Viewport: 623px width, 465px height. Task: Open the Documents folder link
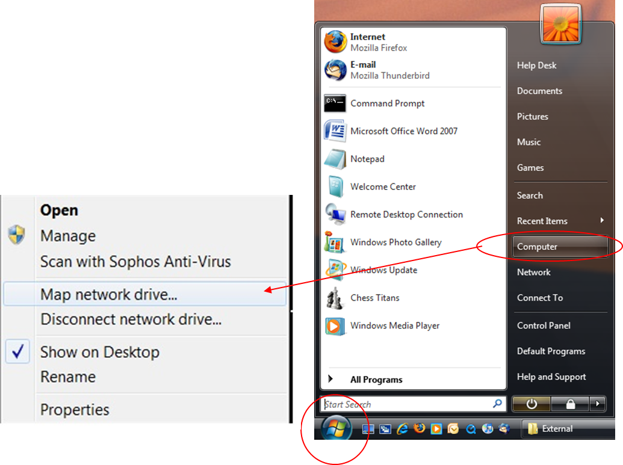pyautogui.click(x=539, y=91)
